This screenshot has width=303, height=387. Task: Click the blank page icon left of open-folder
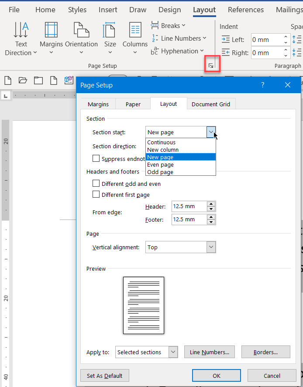coord(7,80)
